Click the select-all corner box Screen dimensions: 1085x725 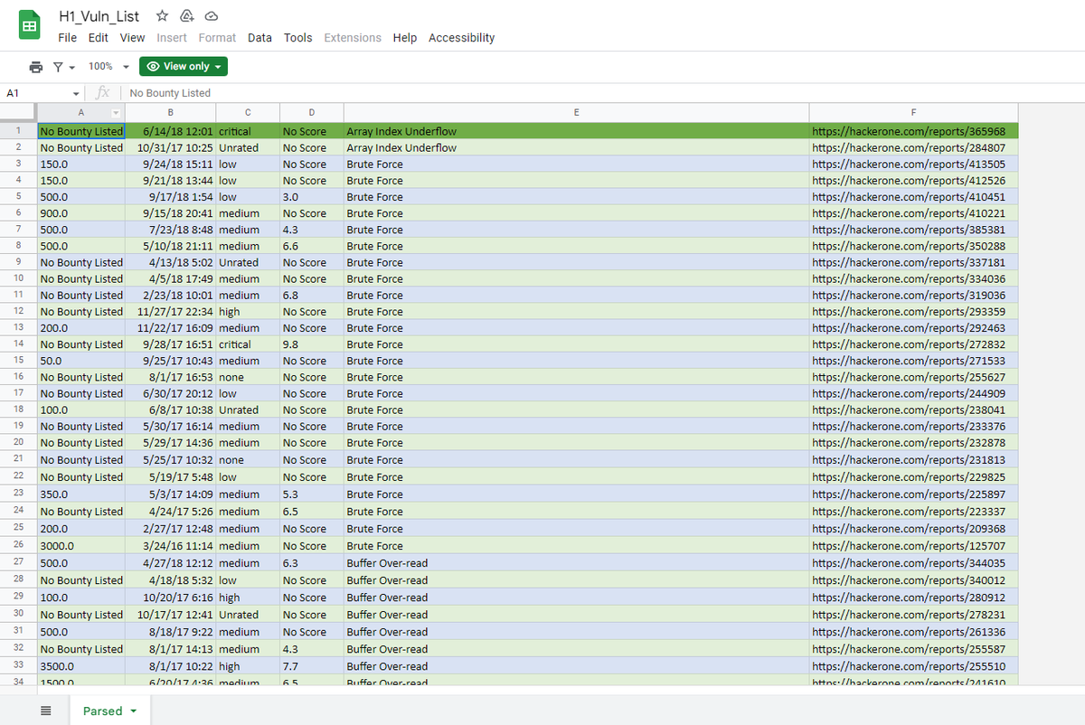click(x=18, y=112)
